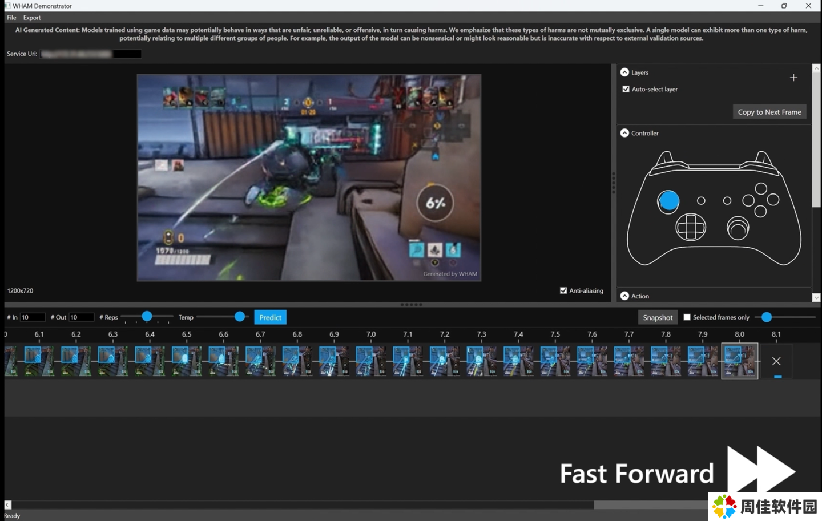Click the controller's left face button

pos(748,200)
